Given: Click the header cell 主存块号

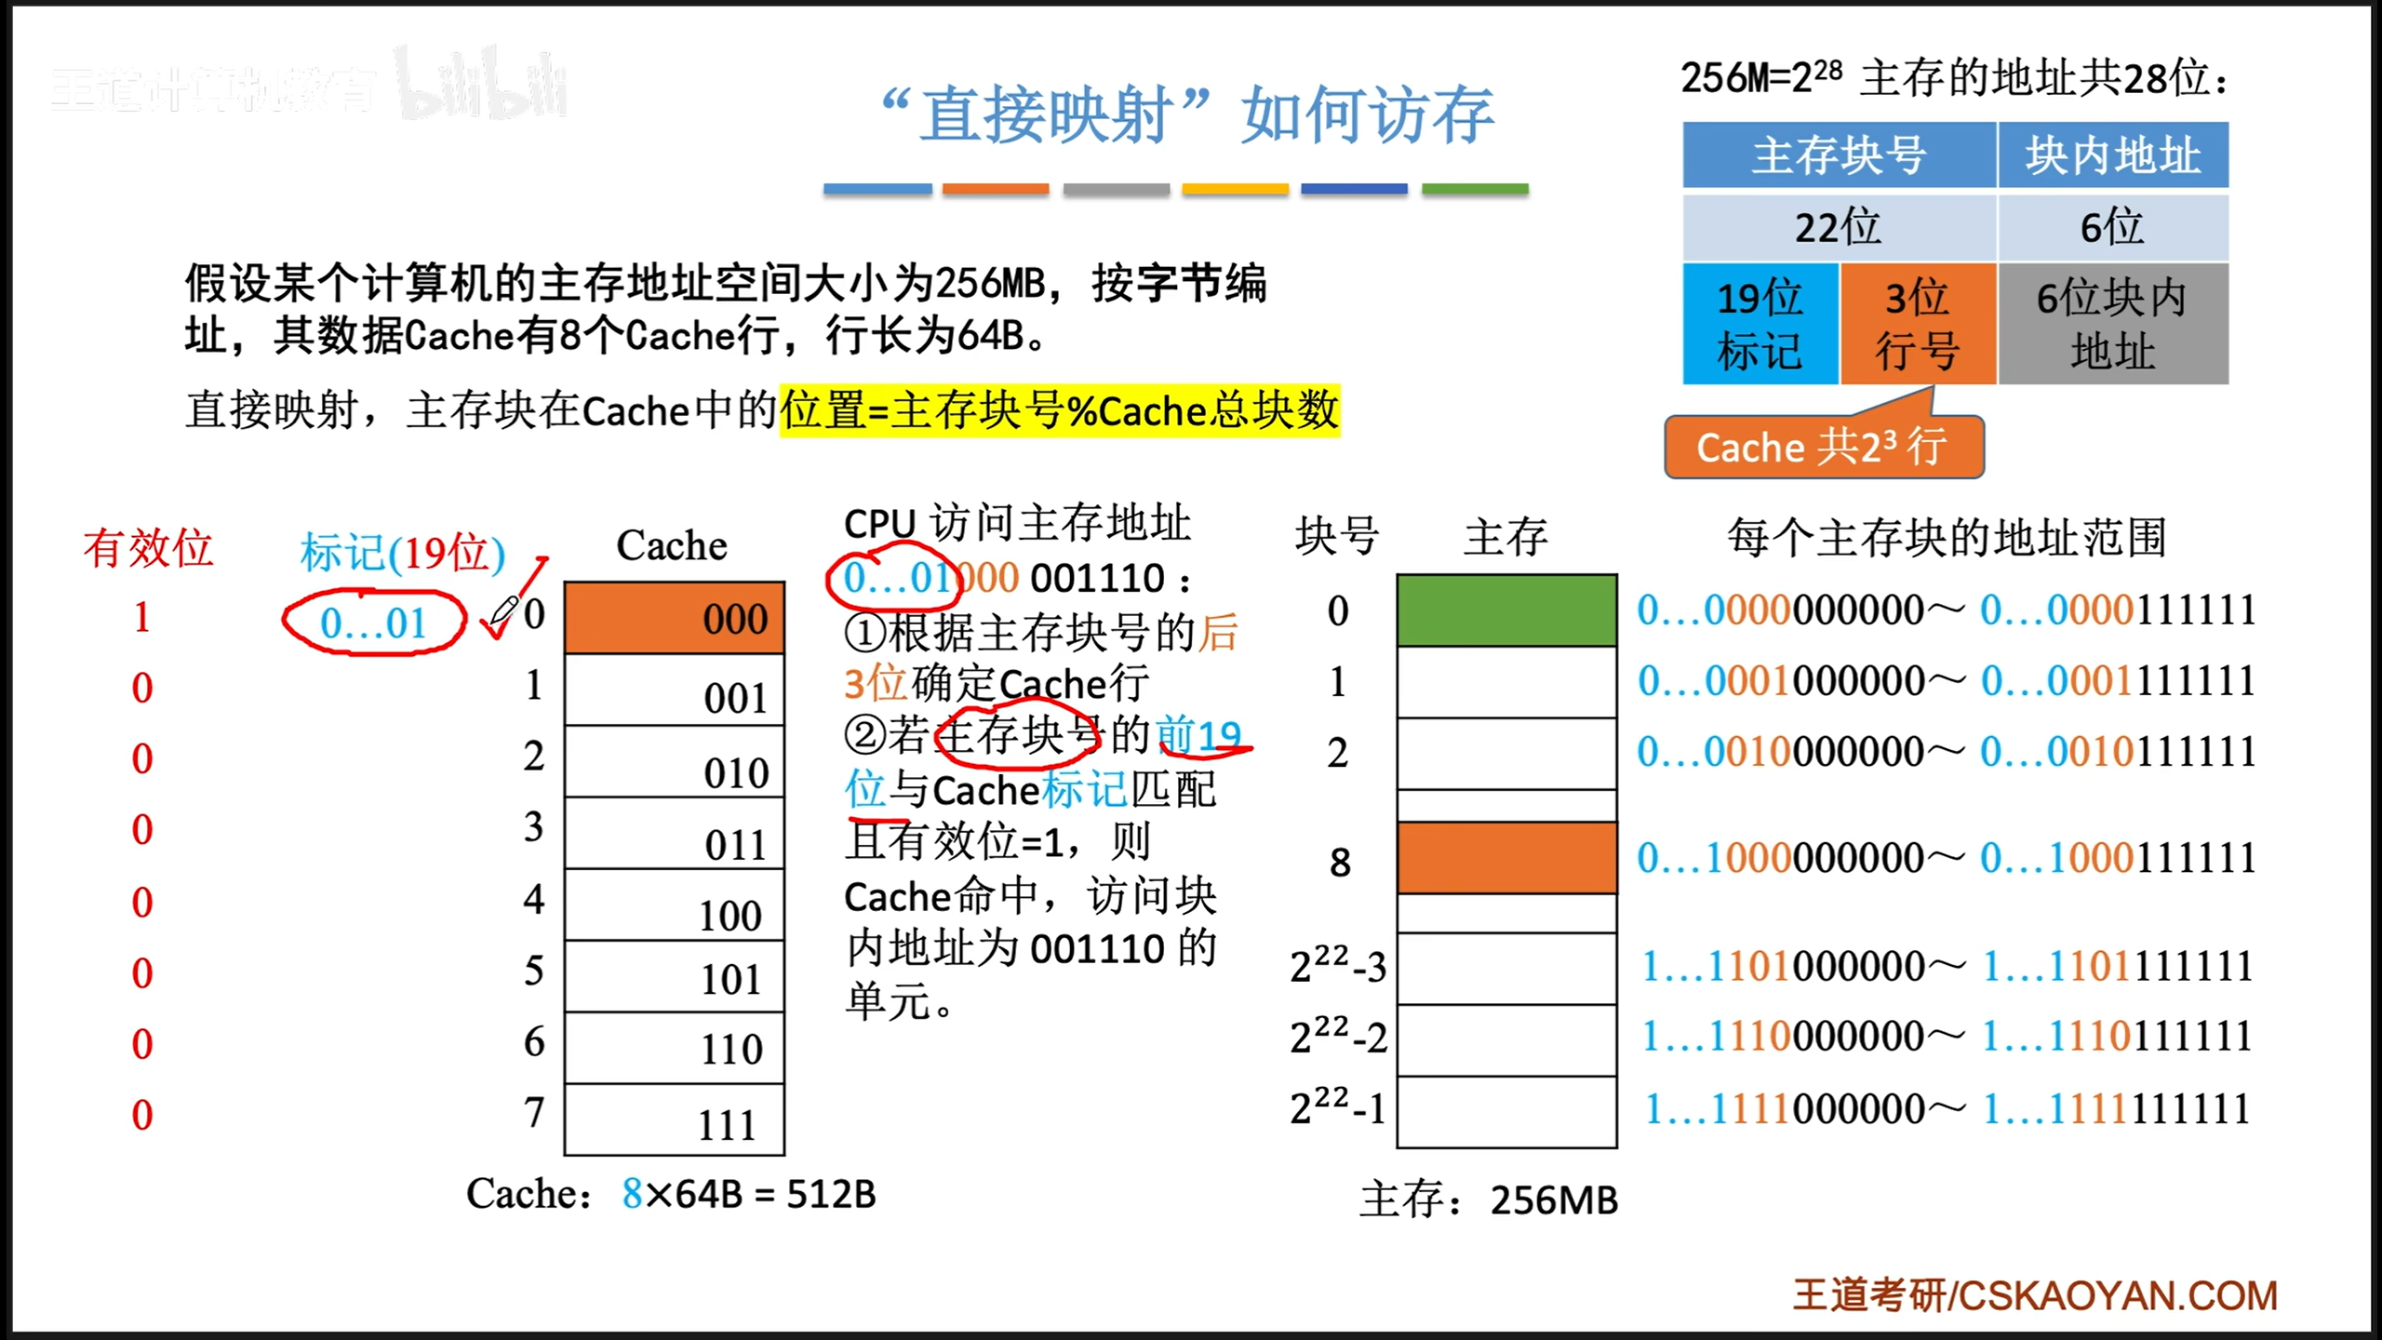Looking at the screenshot, I should 1840,154.
